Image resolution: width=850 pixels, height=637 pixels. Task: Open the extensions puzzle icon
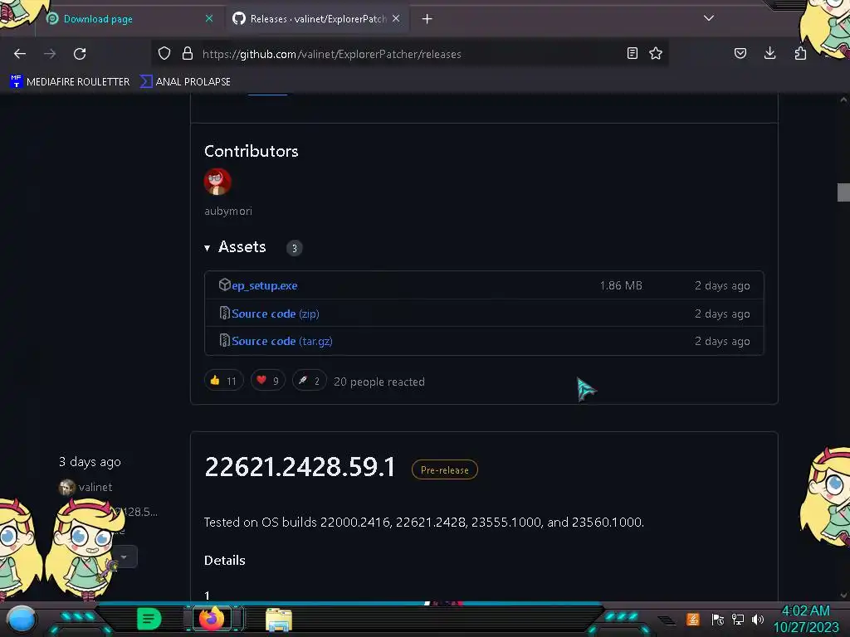coord(800,53)
